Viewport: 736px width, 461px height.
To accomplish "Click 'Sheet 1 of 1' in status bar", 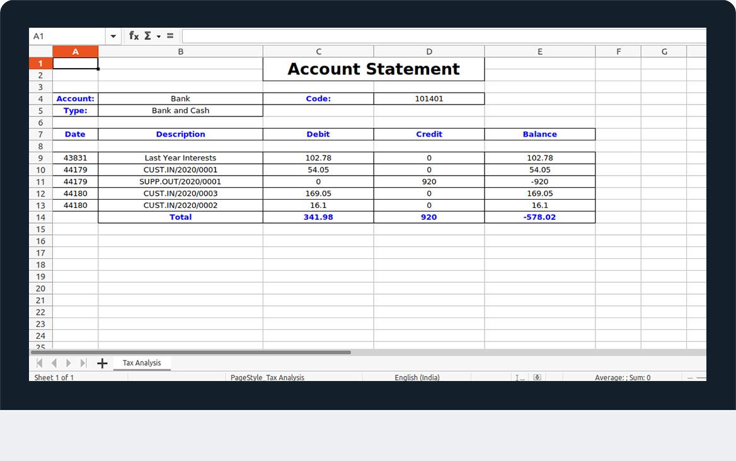I will tap(54, 377).
